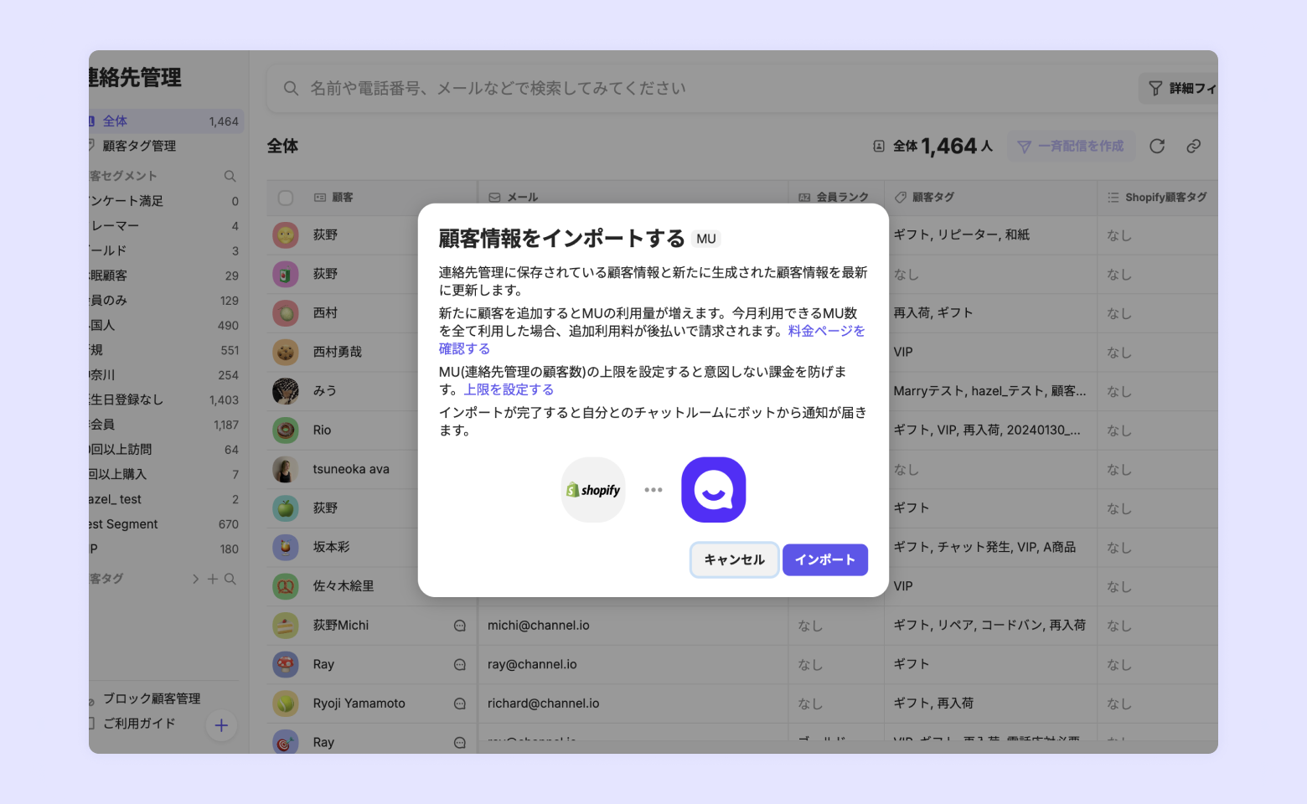Open ご利用ガイド in the sidebar
The image size is (1307, 804).
click(139, 724)
